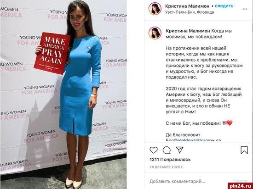Click the red Make America Pray Again sign
253x189 pixels.
click(x=52, y=53)
